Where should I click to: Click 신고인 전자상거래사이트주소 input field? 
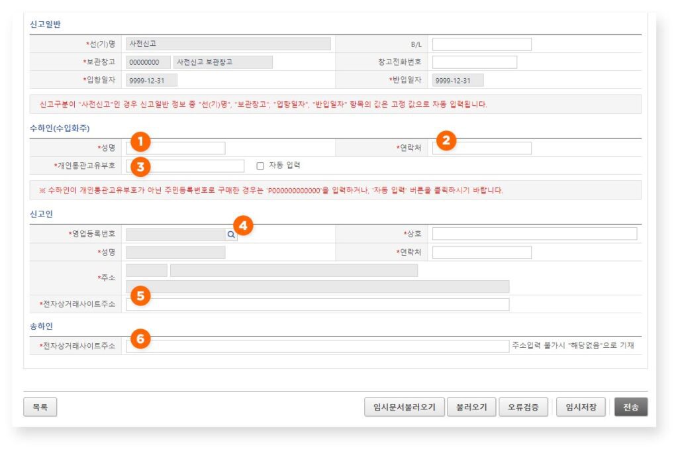(317, 304)
